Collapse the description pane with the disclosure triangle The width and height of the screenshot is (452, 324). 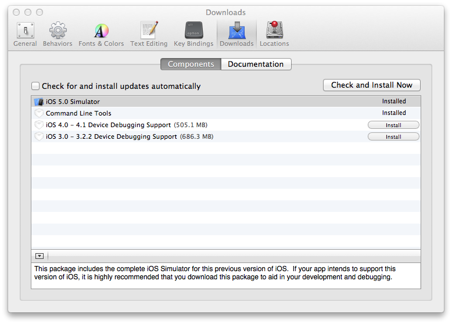(40, 256)
